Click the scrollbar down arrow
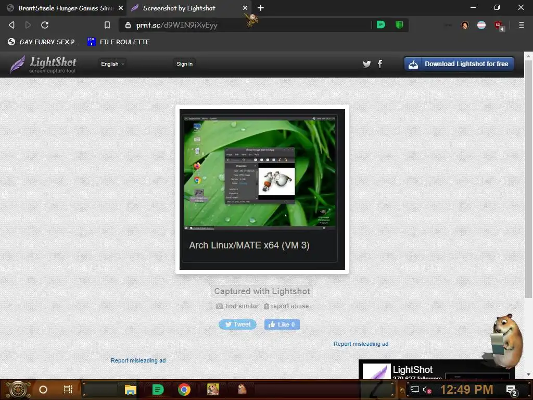Screen dimensions: 533x400 pyautogui.click(x=528, y=374)
